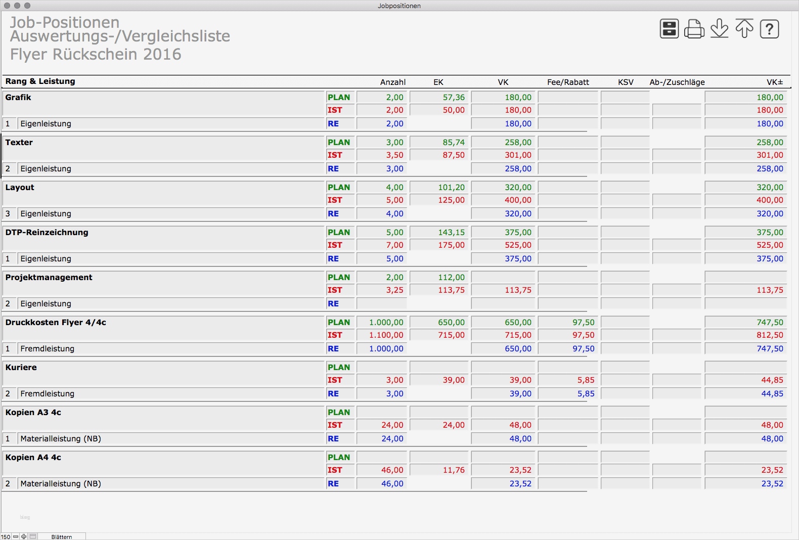Click the Druckkosten PLAN Fee/Rabatt value 97,50
The width and height of the screenshot is (799, 540).
[568, 322]
